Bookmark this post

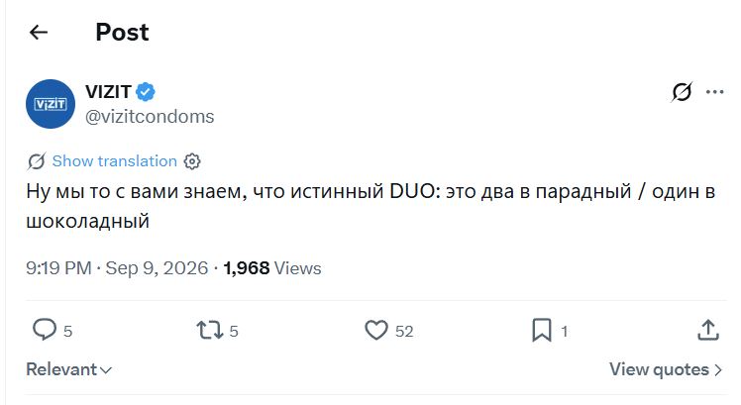point(542,330)
